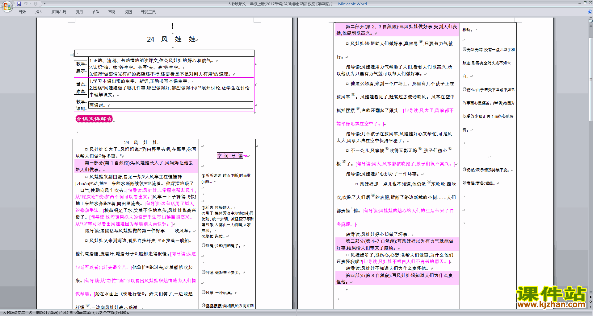Click the 教学要求 table cell
593x316 pixels.
[x=81, y=67]
